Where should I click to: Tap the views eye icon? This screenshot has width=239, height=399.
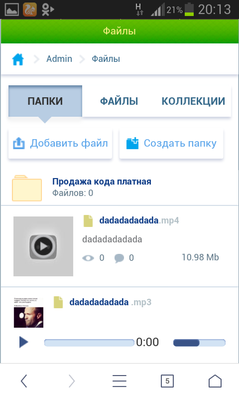pyautogui.click(x=88, y=258)
